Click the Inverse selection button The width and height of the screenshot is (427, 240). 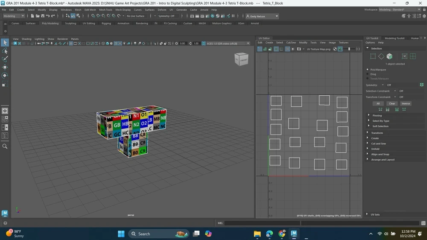tap(406, 103)
